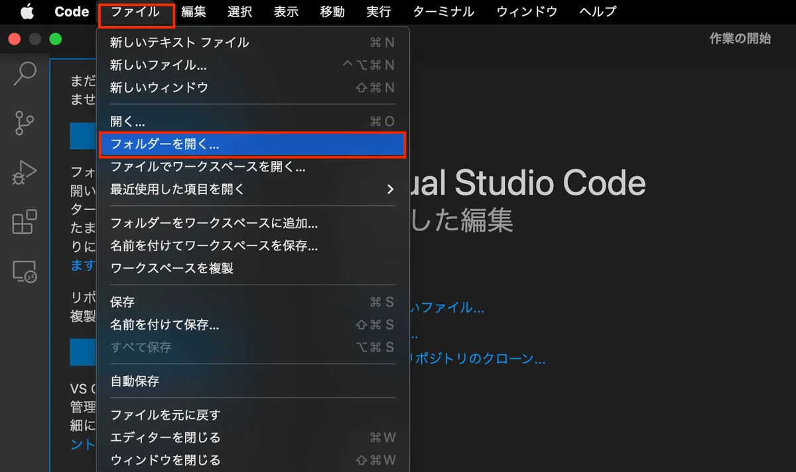The width and height of the screenshot is (796, 472).
Task: Open the Search view in activity bar
Action: [x=25, y=73]
